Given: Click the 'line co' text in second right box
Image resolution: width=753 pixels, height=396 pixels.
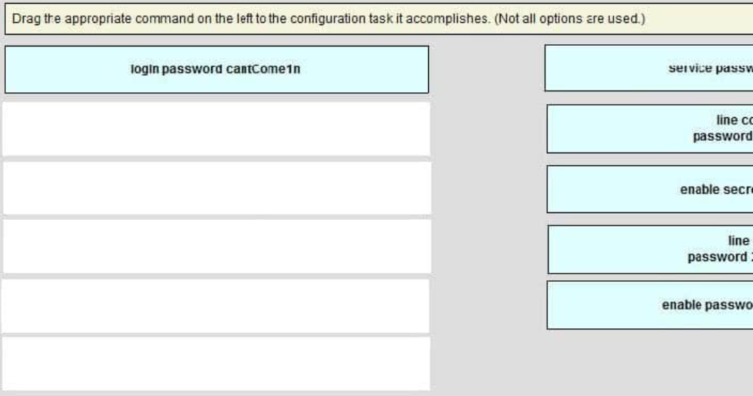Looking at the screenshot, I should tap(735, 120).
